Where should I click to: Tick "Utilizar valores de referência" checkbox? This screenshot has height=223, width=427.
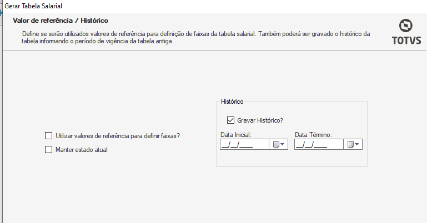(x=48, y=136)
